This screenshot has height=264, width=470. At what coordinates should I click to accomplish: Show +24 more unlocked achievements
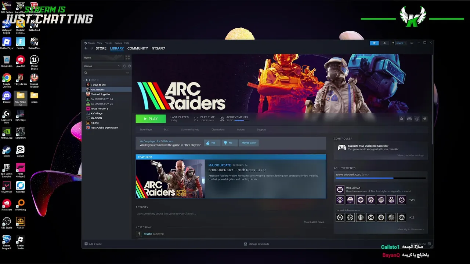click(x=412, y=200)
